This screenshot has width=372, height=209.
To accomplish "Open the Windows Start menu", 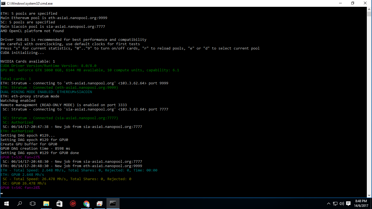I will click(x=7, y=204).
